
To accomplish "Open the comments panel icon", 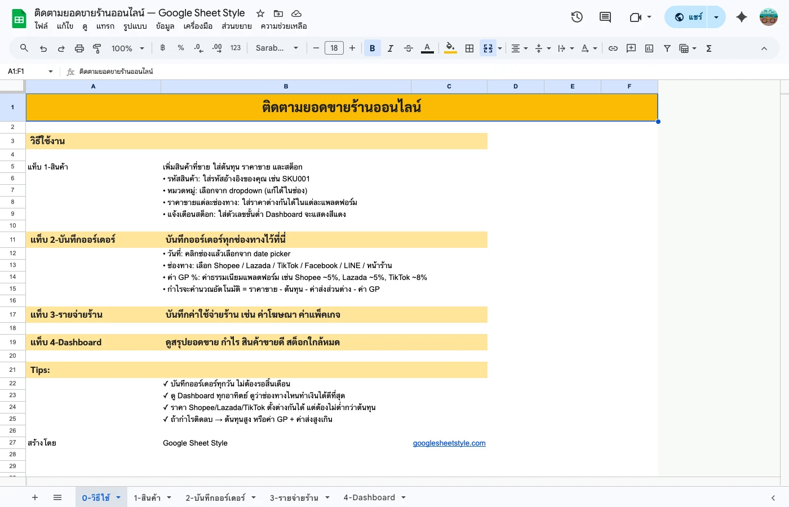I will pos(605,17).
